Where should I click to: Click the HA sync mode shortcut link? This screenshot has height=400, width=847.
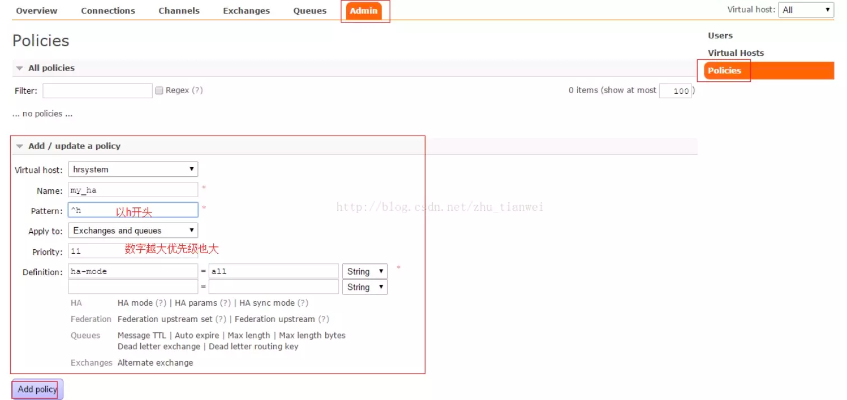point(267,303)
